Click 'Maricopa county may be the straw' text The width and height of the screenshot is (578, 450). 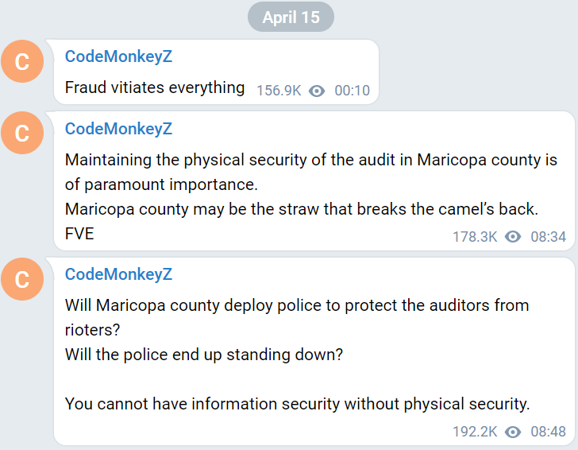click(302, 209)
